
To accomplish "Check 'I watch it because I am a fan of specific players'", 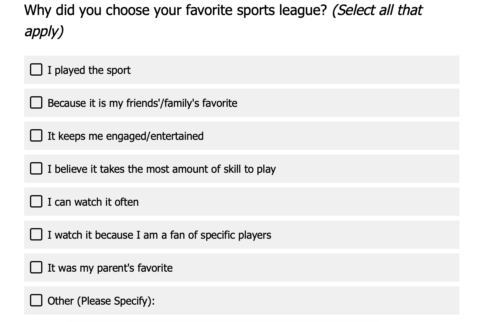I will click(x=36, y=235).
